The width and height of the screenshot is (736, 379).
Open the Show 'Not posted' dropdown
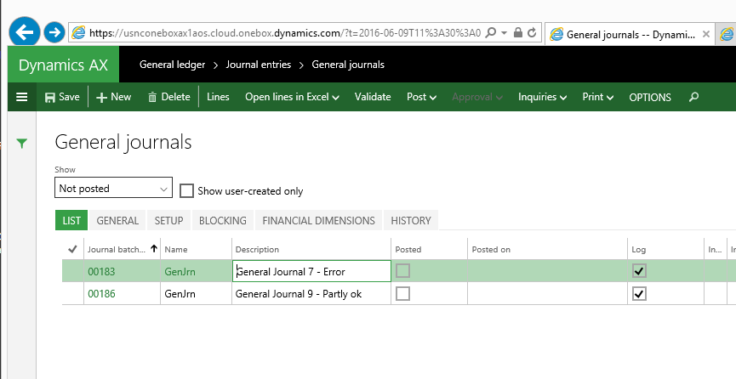[x=113, y=188]
